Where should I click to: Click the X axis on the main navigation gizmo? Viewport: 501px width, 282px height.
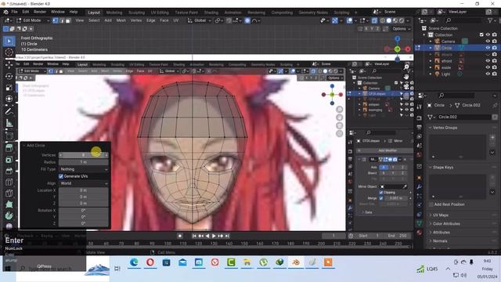(408, 49)
